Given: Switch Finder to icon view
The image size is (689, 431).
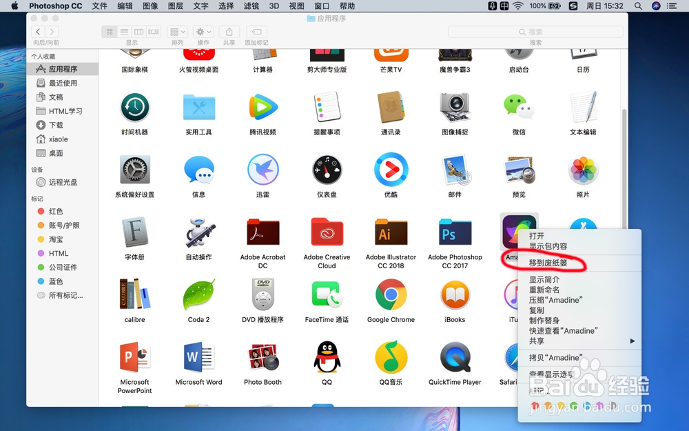Looking at the screenshot, I should (x=110, y=32).
